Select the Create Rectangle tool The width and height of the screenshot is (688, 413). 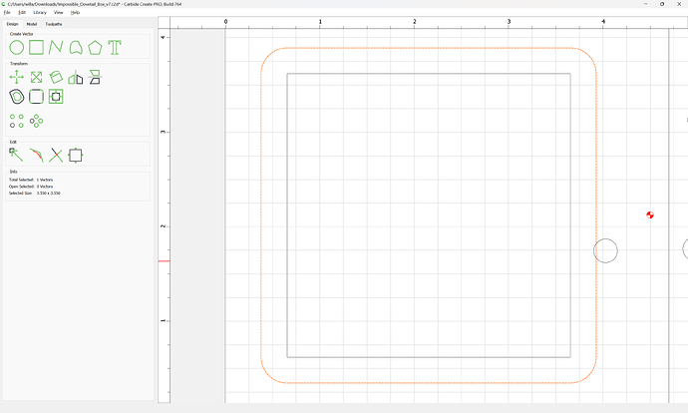click(x=36, y=48)
